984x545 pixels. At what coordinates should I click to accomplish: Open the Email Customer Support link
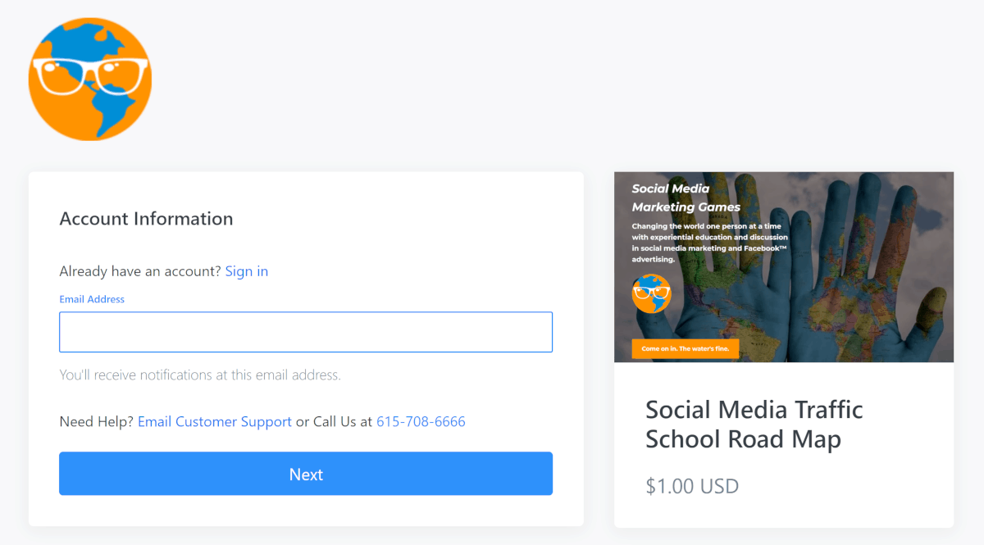(215, 422)
